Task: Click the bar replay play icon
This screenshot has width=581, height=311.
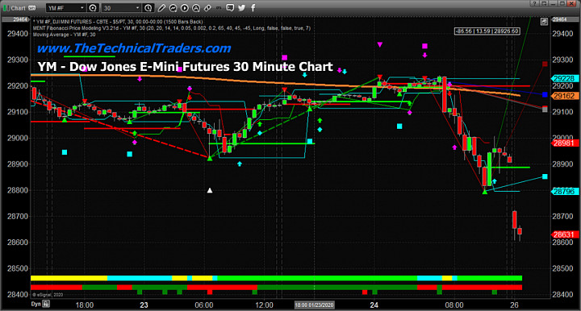Action: point(185,8)
